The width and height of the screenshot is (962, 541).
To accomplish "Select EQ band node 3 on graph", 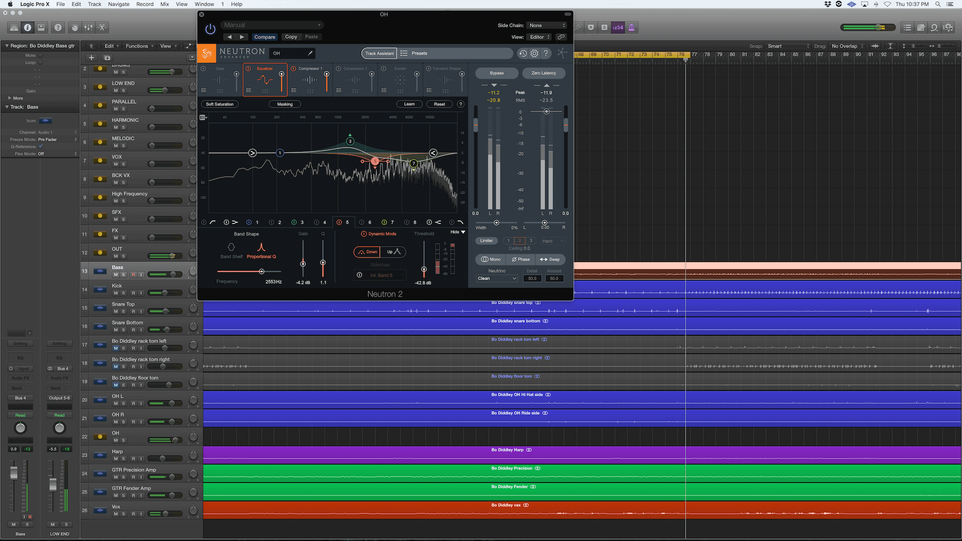I will 350,141.
